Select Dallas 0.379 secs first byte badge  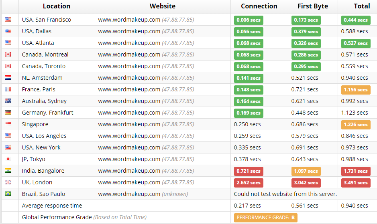tap(306, 32)
